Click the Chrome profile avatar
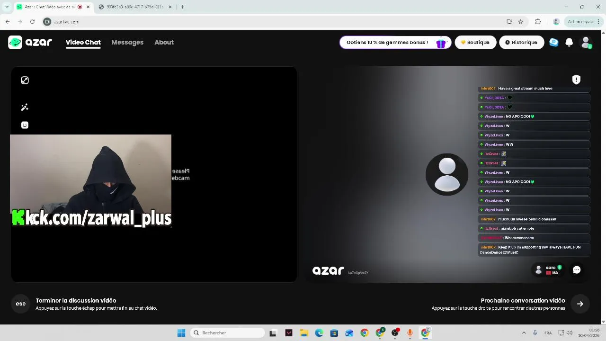The image size is (606, 341). pos(556,22)
